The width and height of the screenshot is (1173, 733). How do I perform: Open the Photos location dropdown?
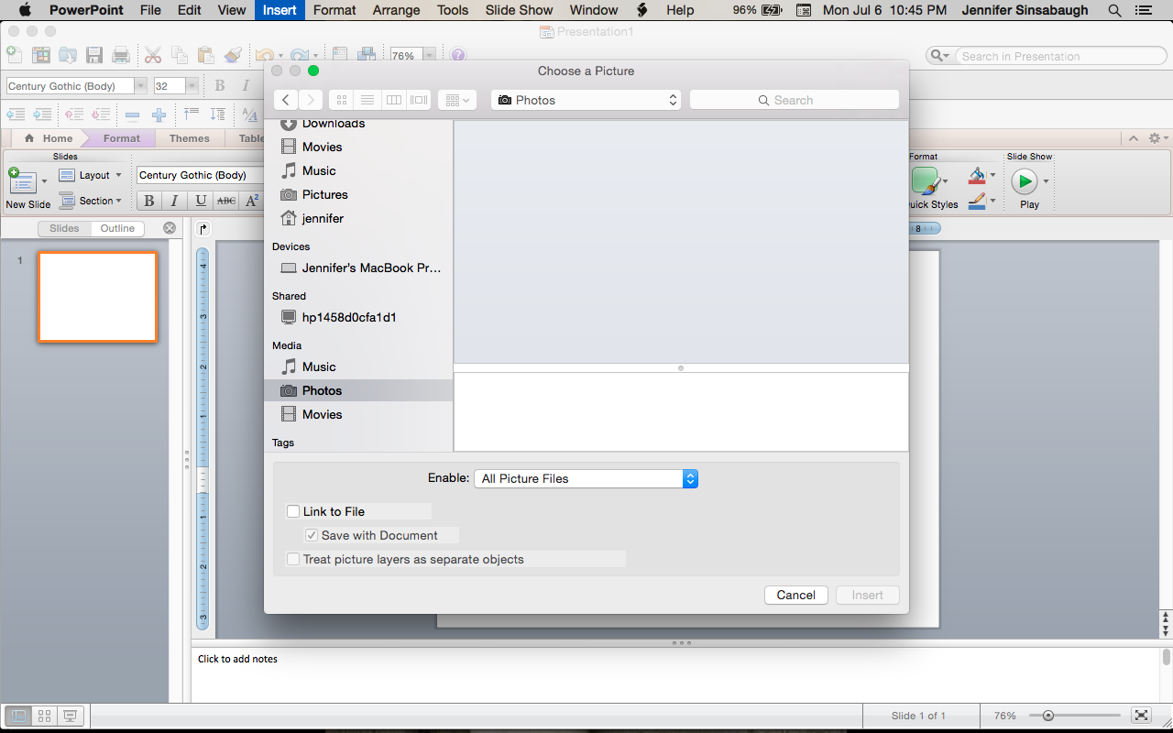(x=586, y=100)
